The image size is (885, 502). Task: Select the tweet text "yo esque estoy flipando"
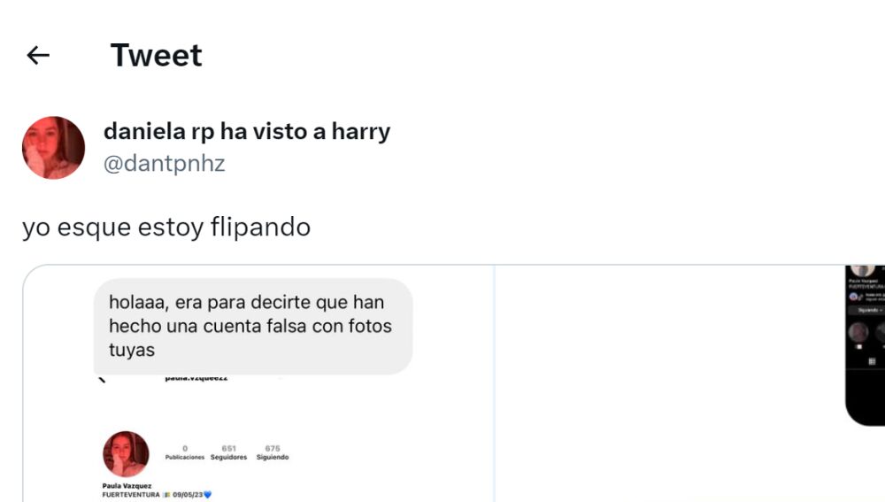pos(166,228)
